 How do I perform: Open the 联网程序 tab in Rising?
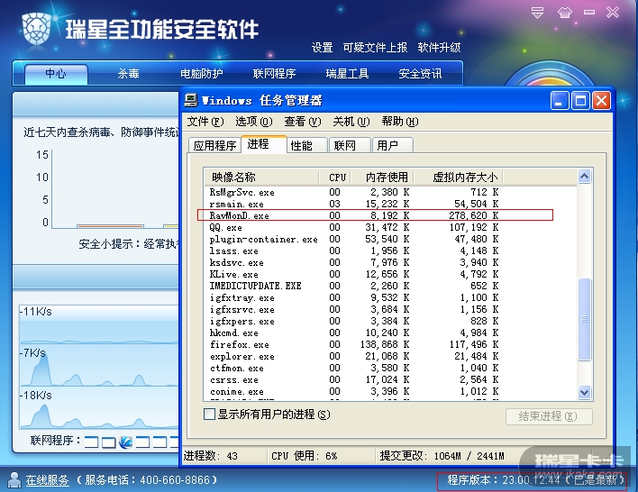click(x=274, y=74)
